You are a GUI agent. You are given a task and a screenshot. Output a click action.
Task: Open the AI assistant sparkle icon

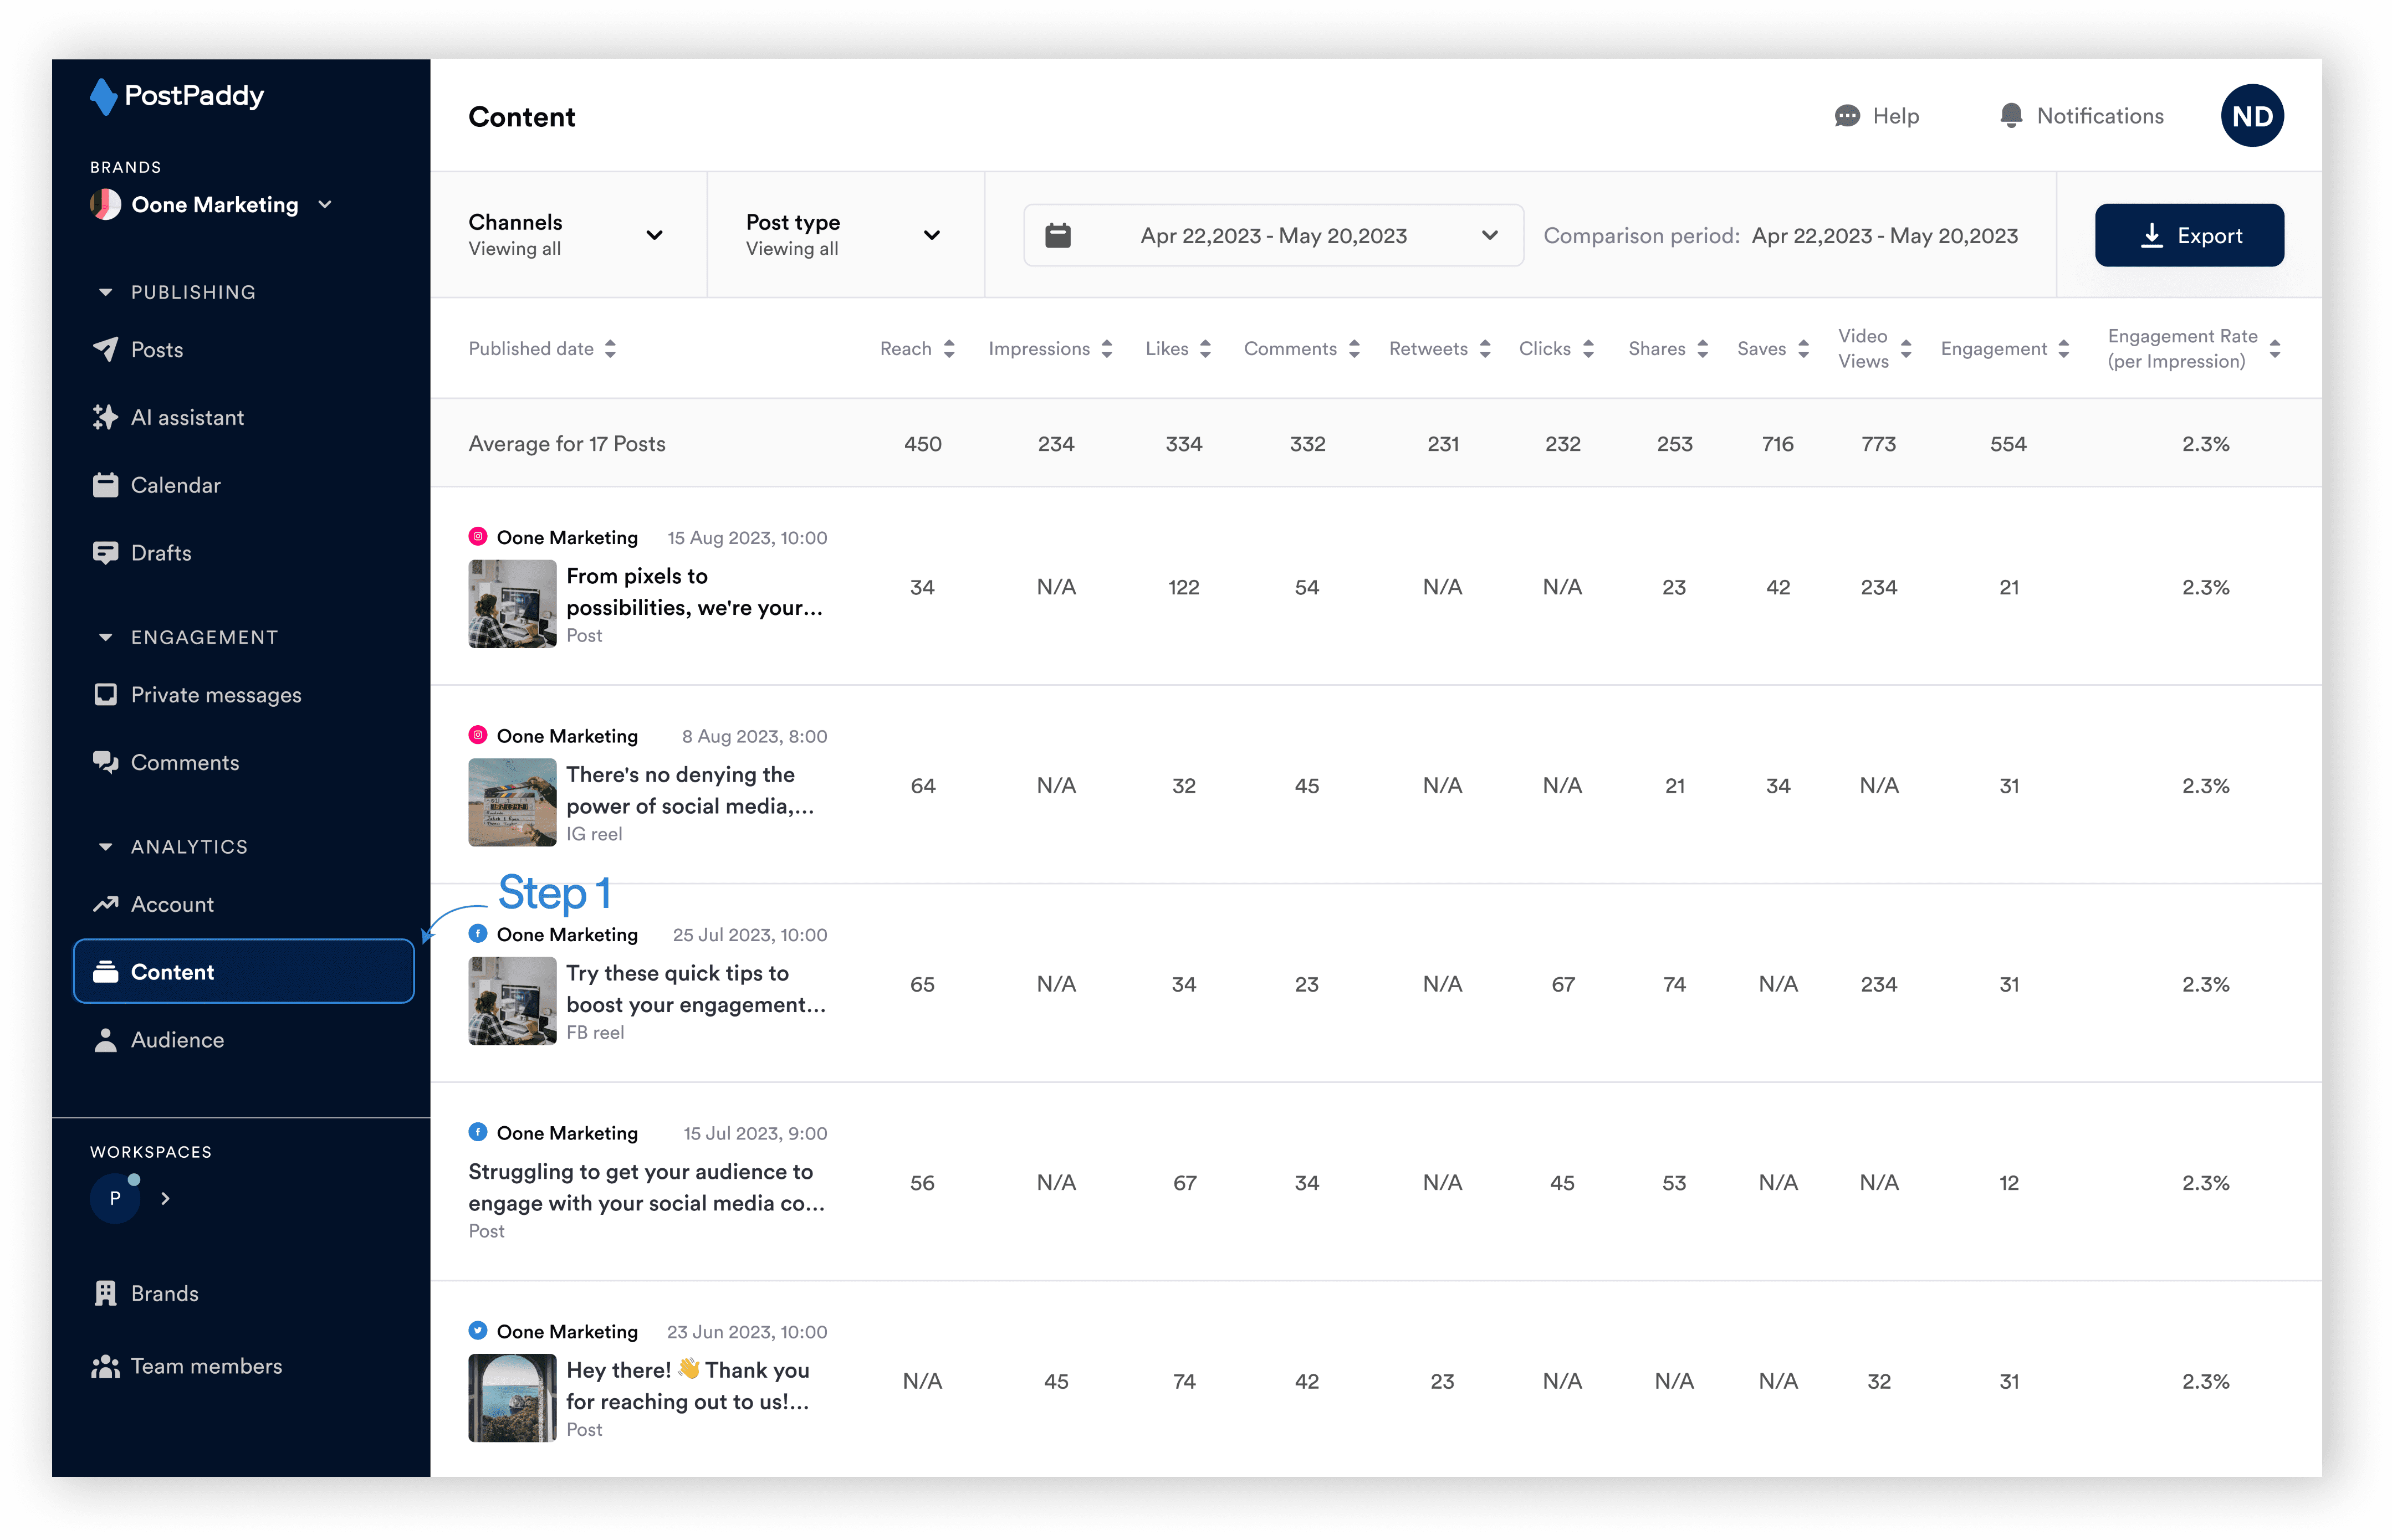pos(105,417)
